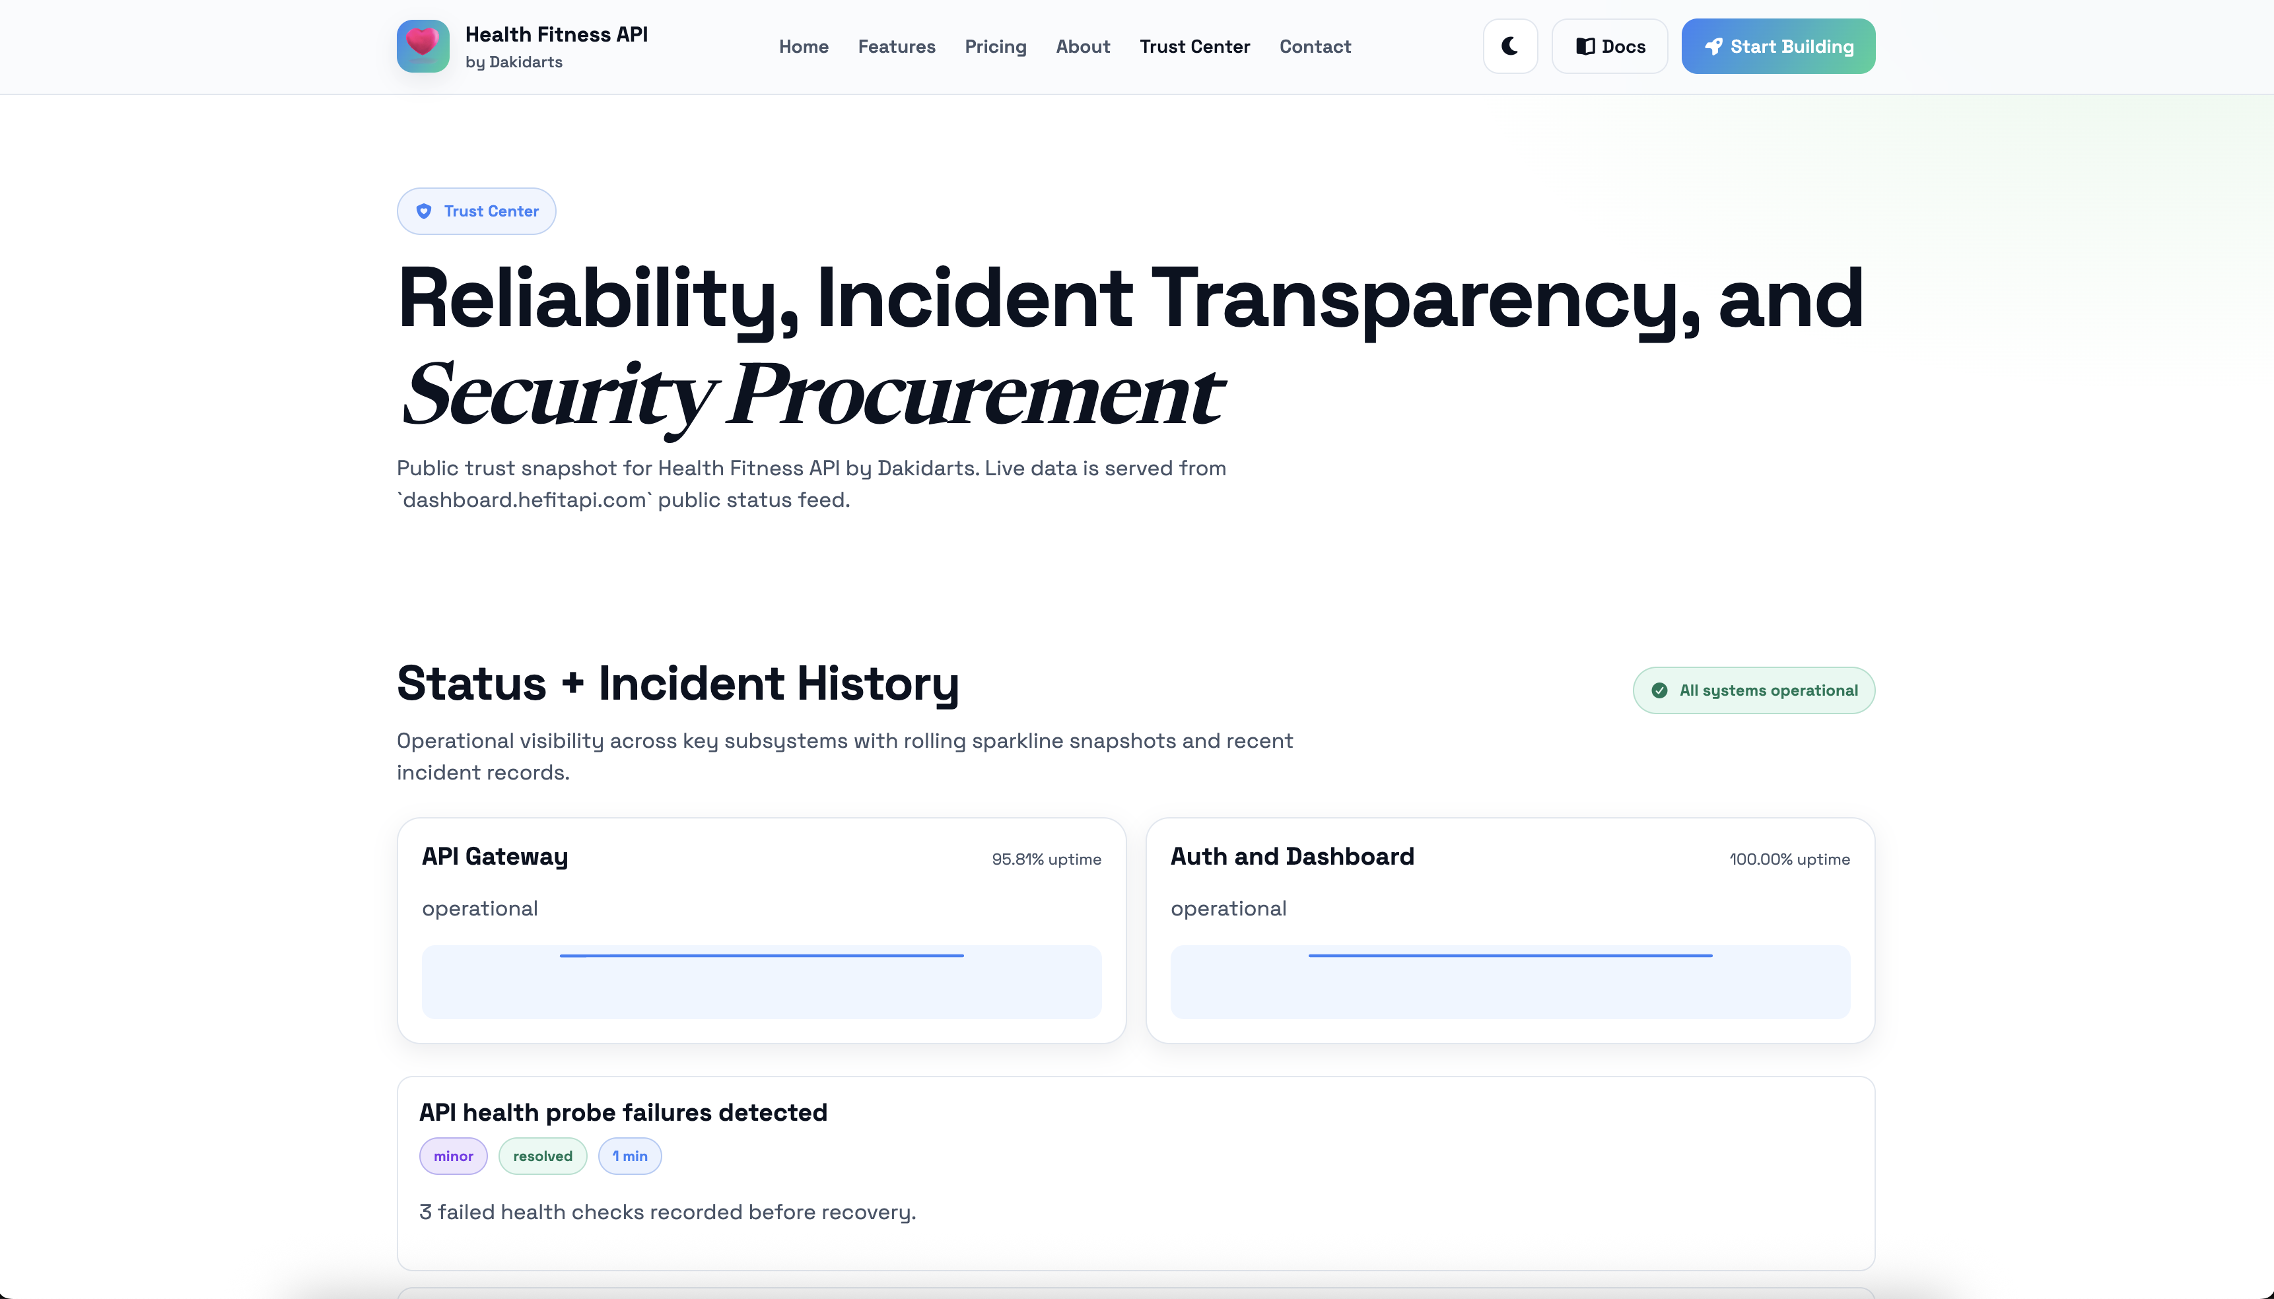Click the green checkmark status icon
The height and width of the screenshot is (1299, 2274).
point(1659,690)
